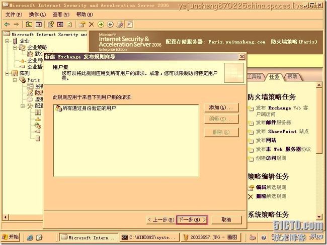Collapse the 企业策略 tree node
Viewport: 327px width, 245px height.
point(15,48)
